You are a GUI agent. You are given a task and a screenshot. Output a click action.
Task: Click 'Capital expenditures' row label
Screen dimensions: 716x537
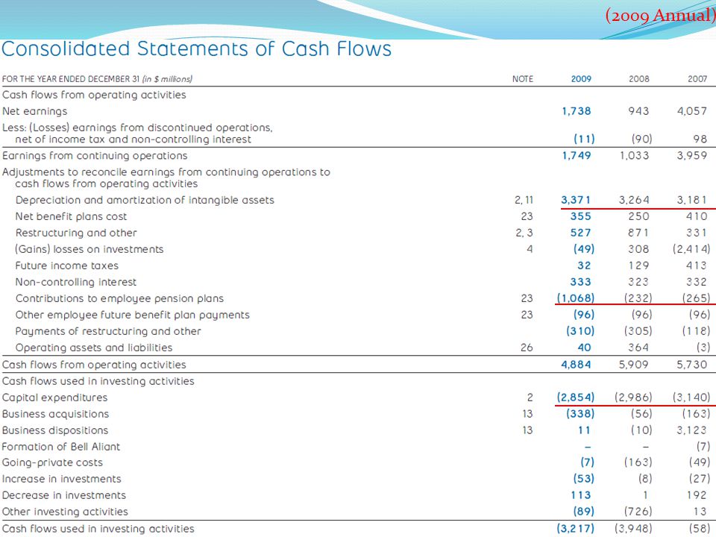(54, 398)
